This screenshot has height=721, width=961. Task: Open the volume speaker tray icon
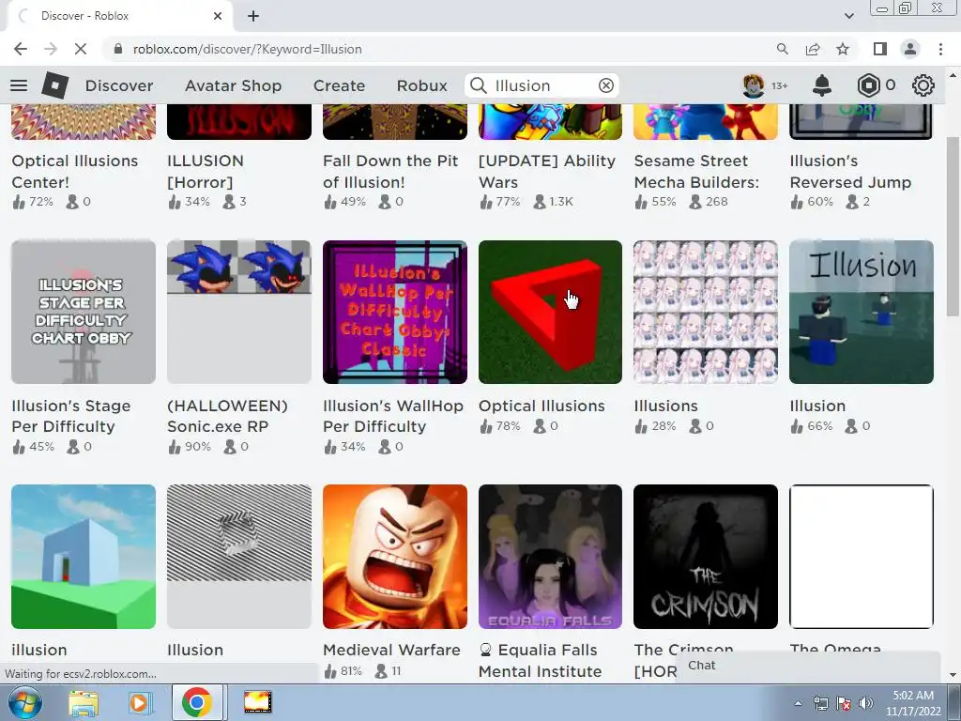866,703
